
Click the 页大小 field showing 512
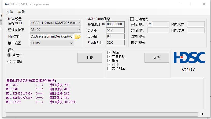click(x=116, y=30)
